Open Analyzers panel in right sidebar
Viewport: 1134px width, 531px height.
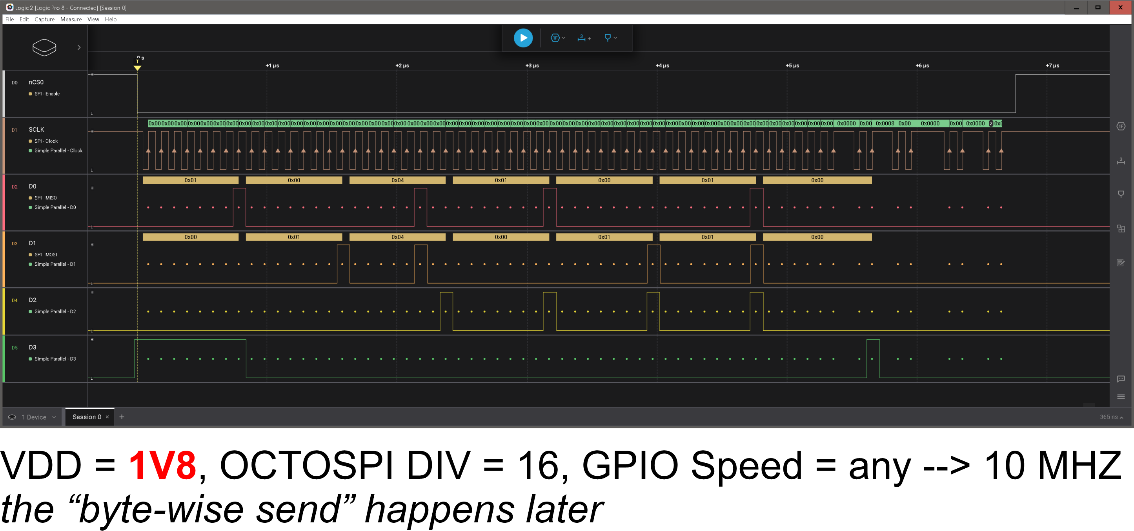[1121, 127]
